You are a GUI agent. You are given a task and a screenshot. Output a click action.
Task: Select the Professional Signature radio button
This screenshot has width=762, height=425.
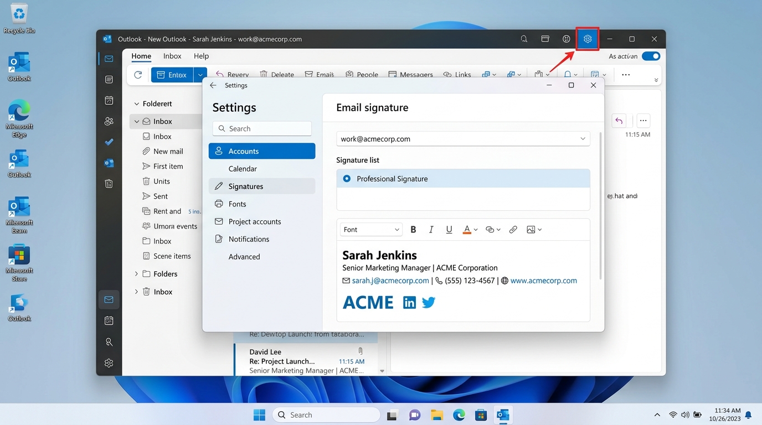pyautogui.click(x=347, y=179)
